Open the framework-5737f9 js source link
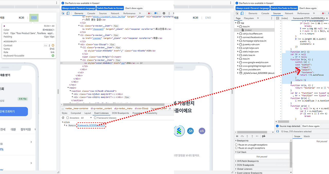Viewport: 329px width, 174px height. 91,125
